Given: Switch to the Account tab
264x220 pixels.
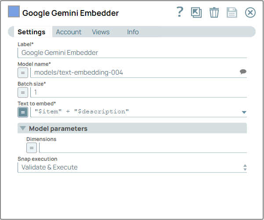Looking at the screenshot, I should 69,32.
